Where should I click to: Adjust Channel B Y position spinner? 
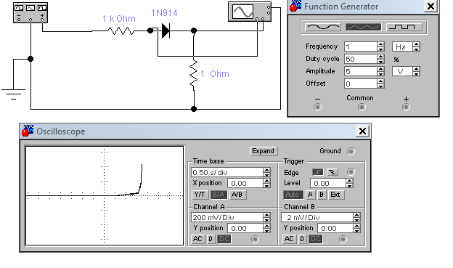(356, 228)
